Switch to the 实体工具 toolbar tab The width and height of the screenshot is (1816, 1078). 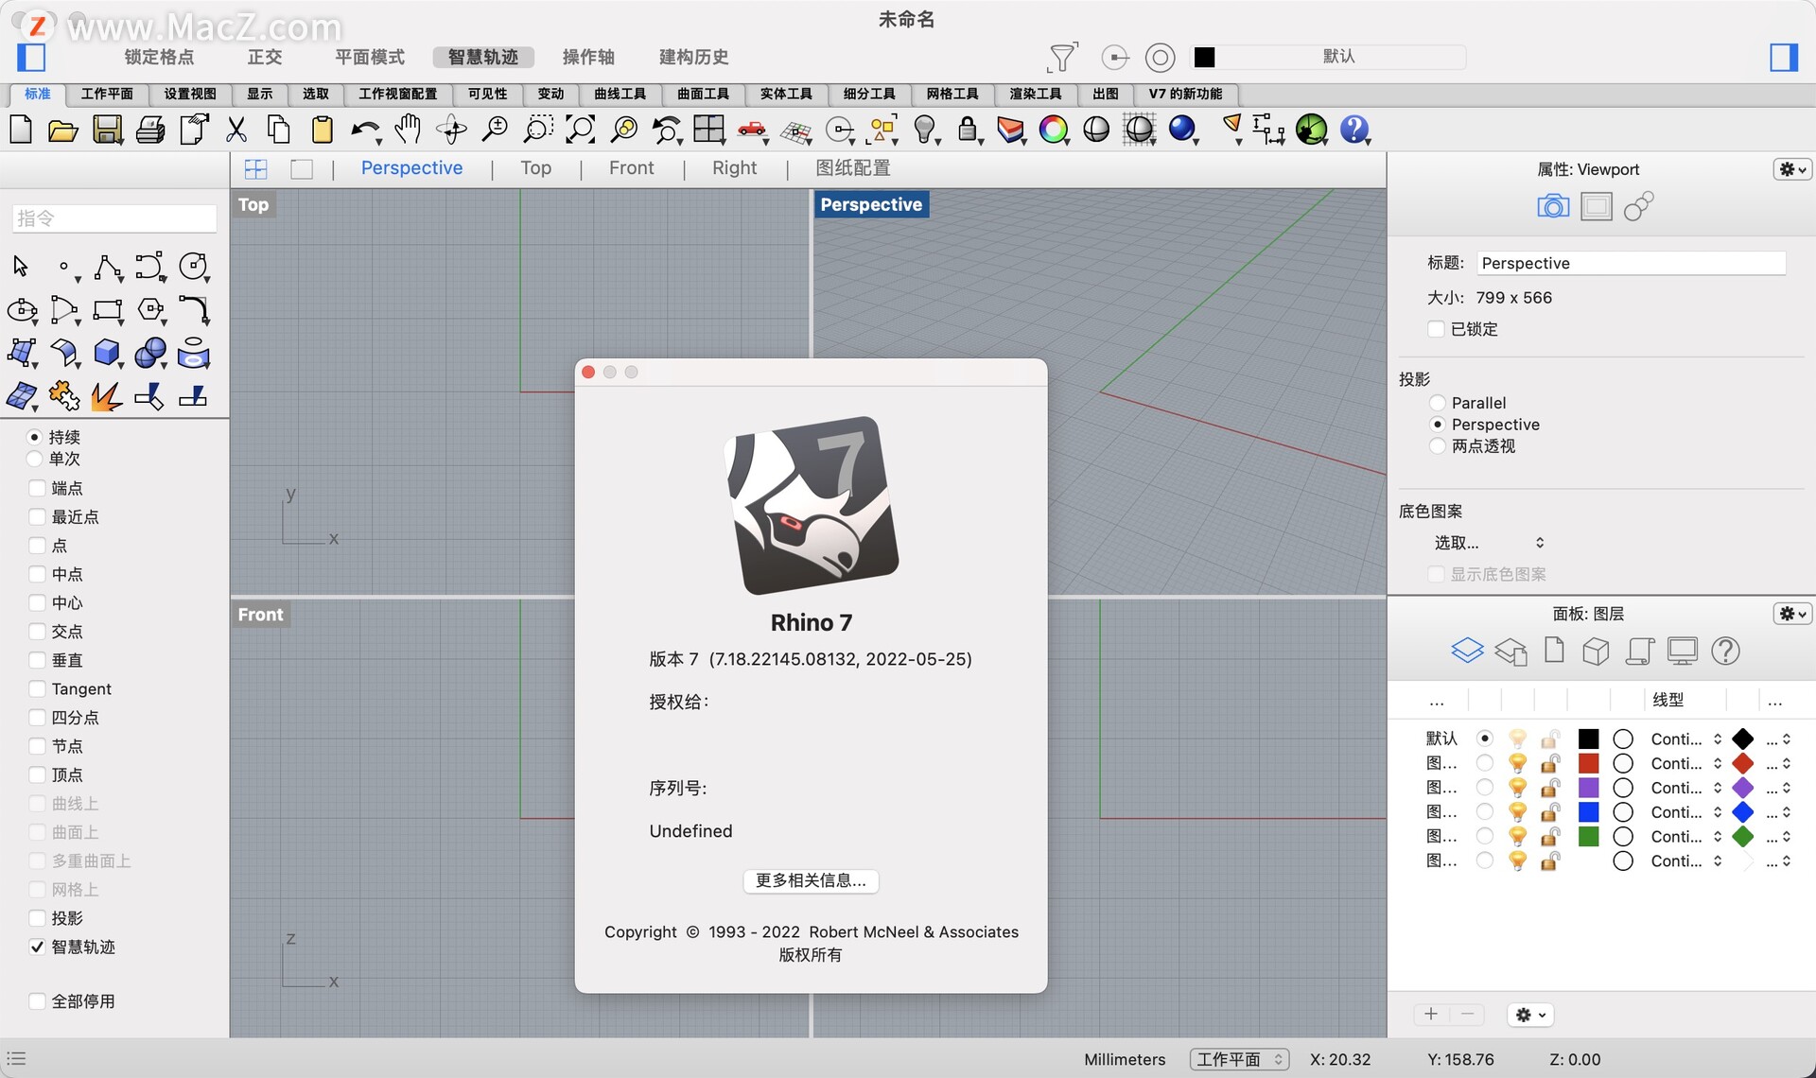point(786,94)
